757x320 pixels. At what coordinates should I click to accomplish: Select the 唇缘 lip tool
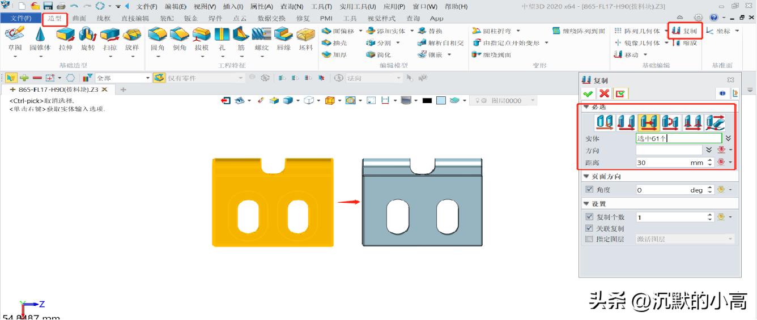coord(283,39)
